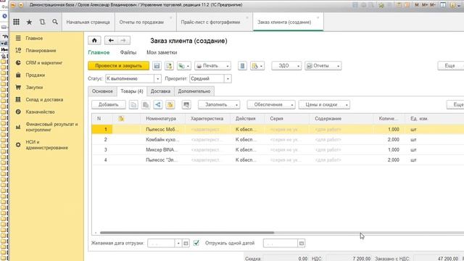
Task: Click Номенклатура column header
Action: [161, 119]
